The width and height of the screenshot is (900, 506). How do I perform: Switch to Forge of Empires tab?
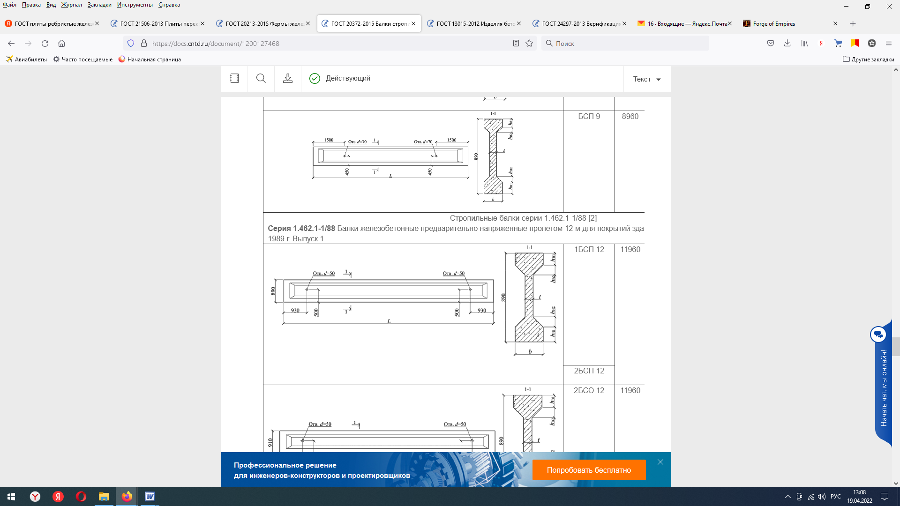click(x=790, y=24)
